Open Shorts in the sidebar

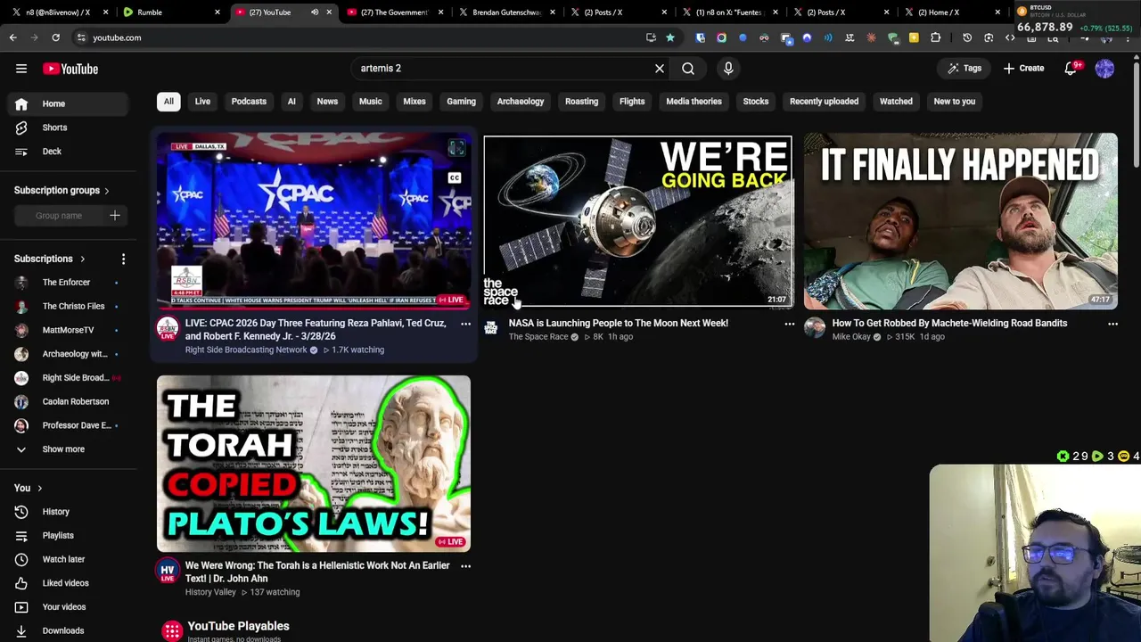(67, 128)
